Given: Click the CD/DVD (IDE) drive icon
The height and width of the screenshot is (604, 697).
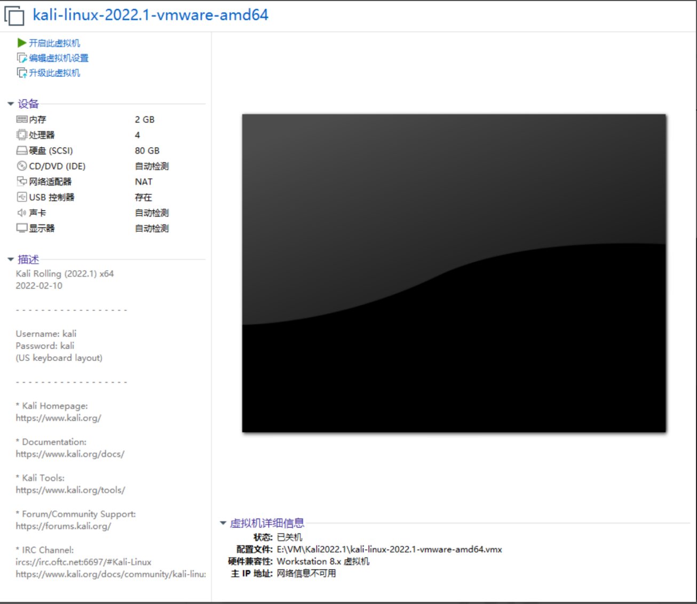Looking at the screenshot, I should 21,166.
